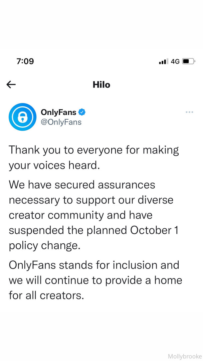This screenshot has width=203, height=361.
Task: Tap the 'suspended the planned October 1' line
Action: coord(93,230)
